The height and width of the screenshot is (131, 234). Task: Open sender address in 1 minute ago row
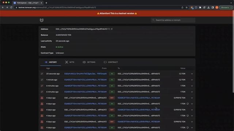tap(85, 80)
